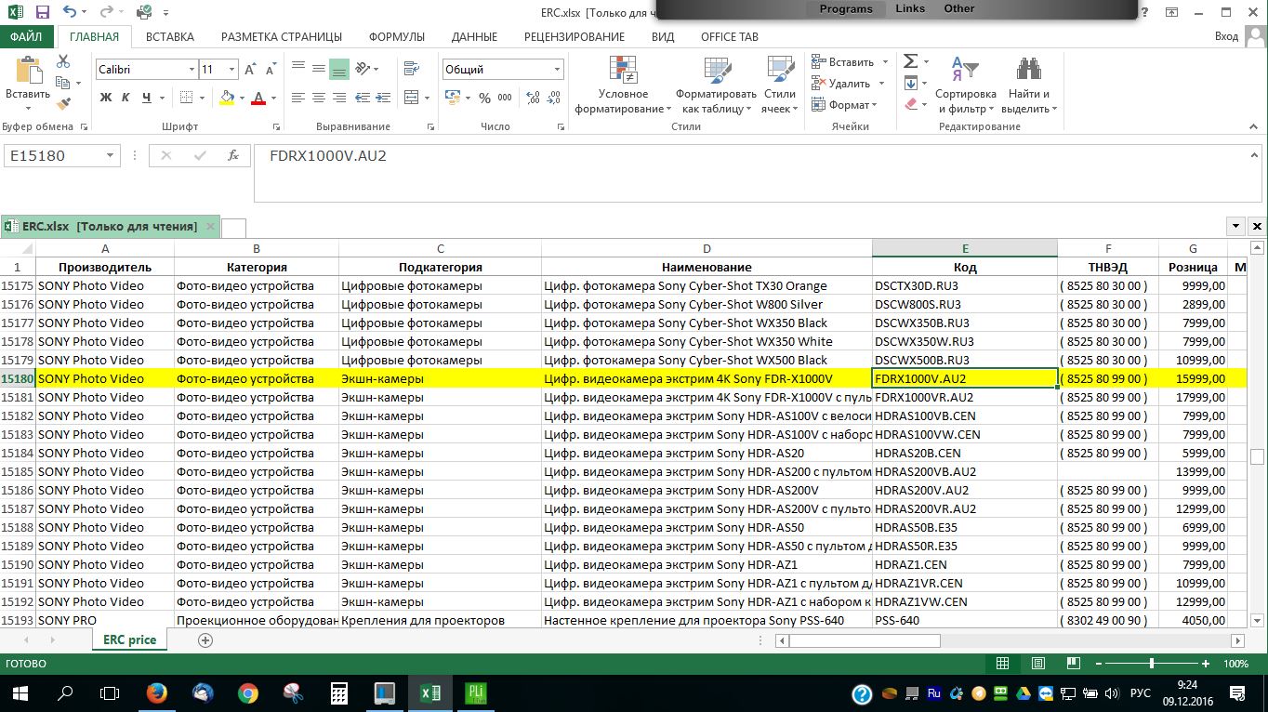
Task: Select the ERC price sheet tab
Action: coord(129,640)
